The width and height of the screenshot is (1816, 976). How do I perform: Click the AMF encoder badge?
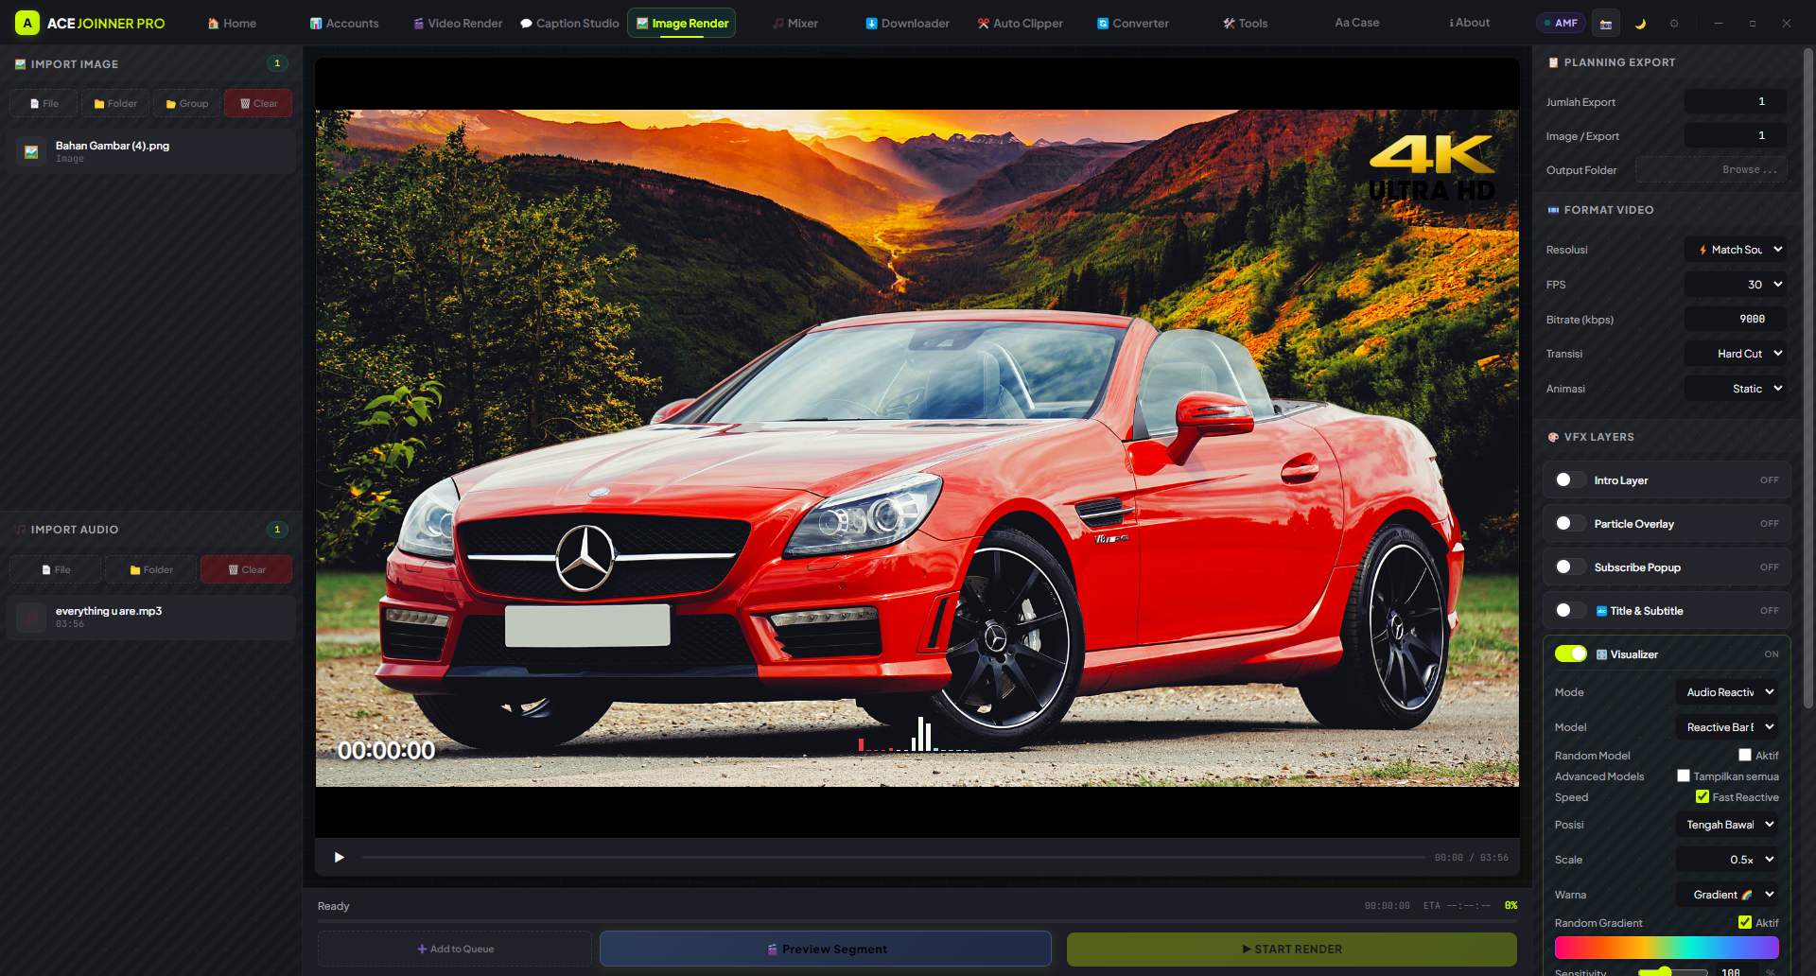tap(1561, 23)
